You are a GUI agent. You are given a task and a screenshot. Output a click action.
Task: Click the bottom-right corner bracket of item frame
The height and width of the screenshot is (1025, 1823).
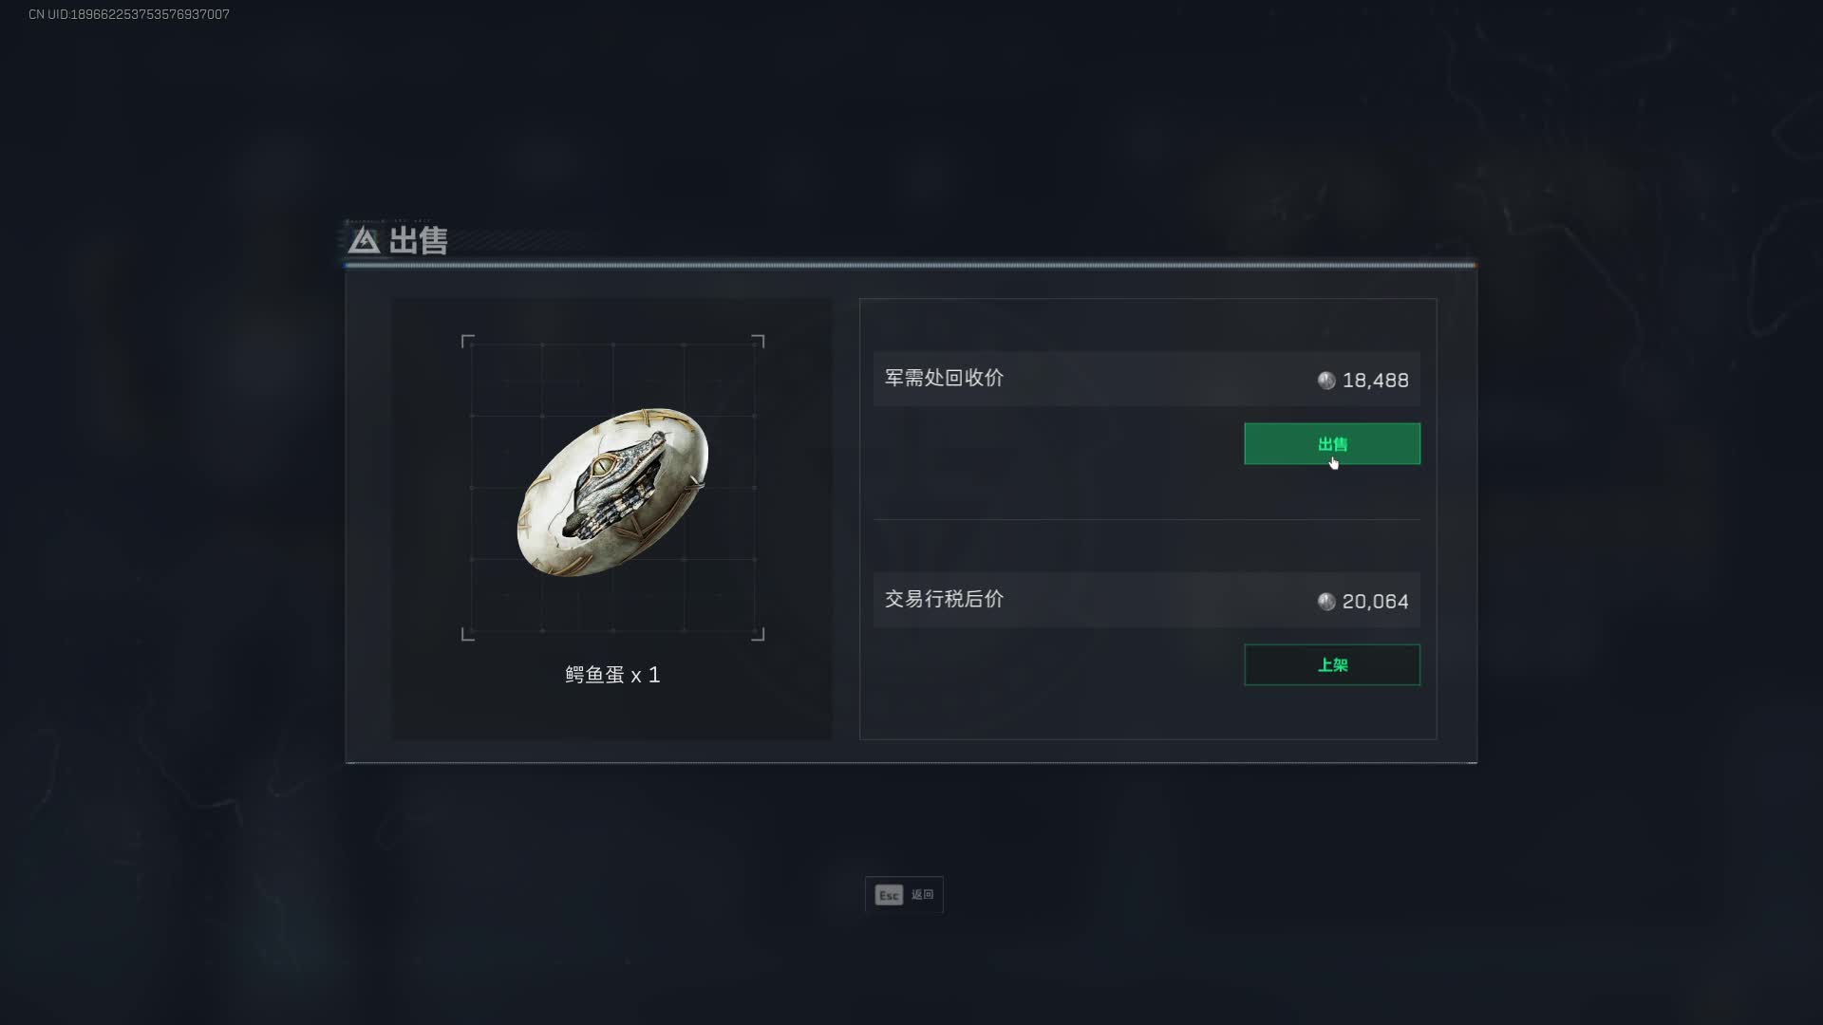[758, 635]
